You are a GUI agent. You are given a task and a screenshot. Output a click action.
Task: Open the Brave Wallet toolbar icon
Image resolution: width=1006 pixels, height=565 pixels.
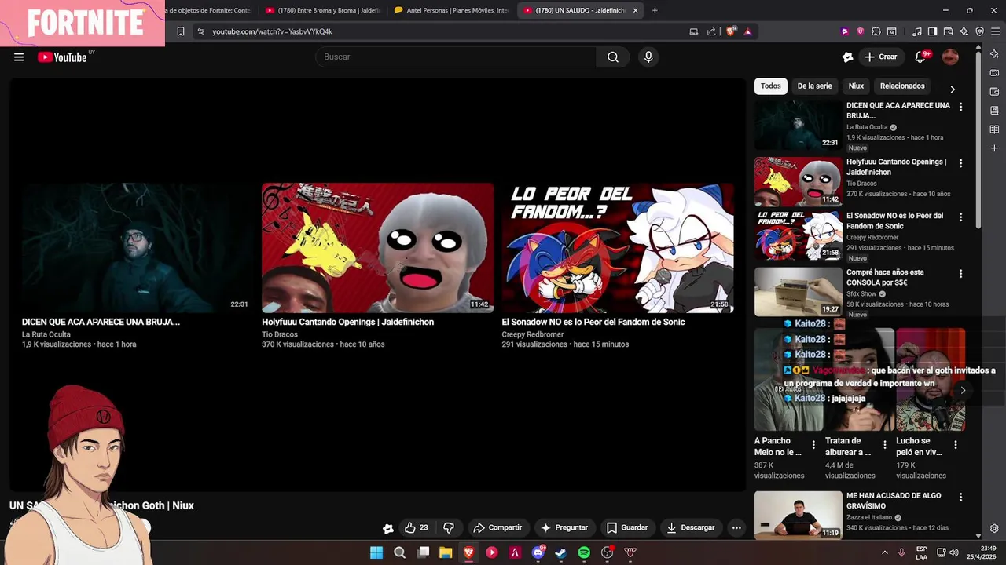pyautogui.click(x=948, y=31)
